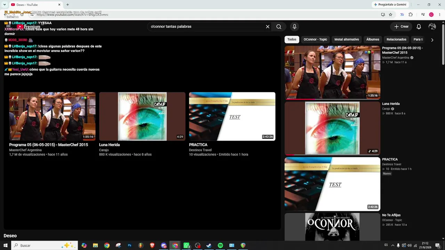This screenshot has width=445, height=250.
Task: Open endscreen Luna Herida video thumbnail
Action: pos(142,116)
